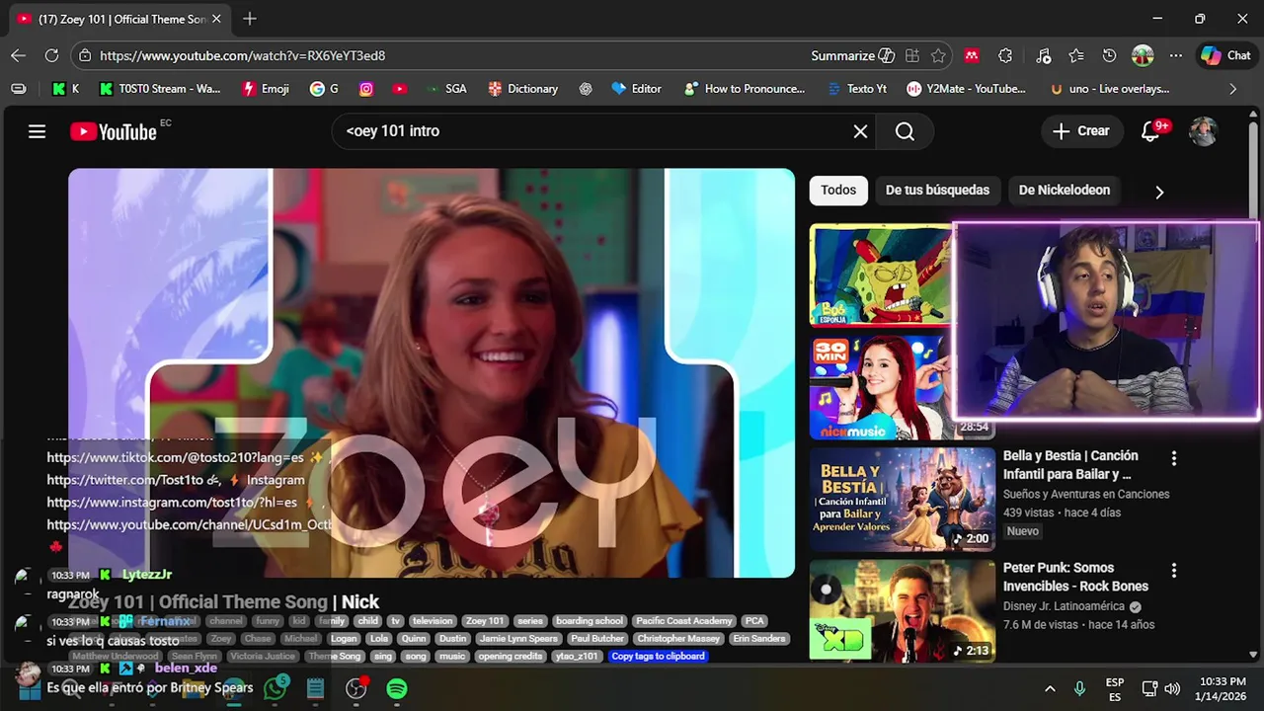Select the De tus búsquedas chip

tap(937, 191)
